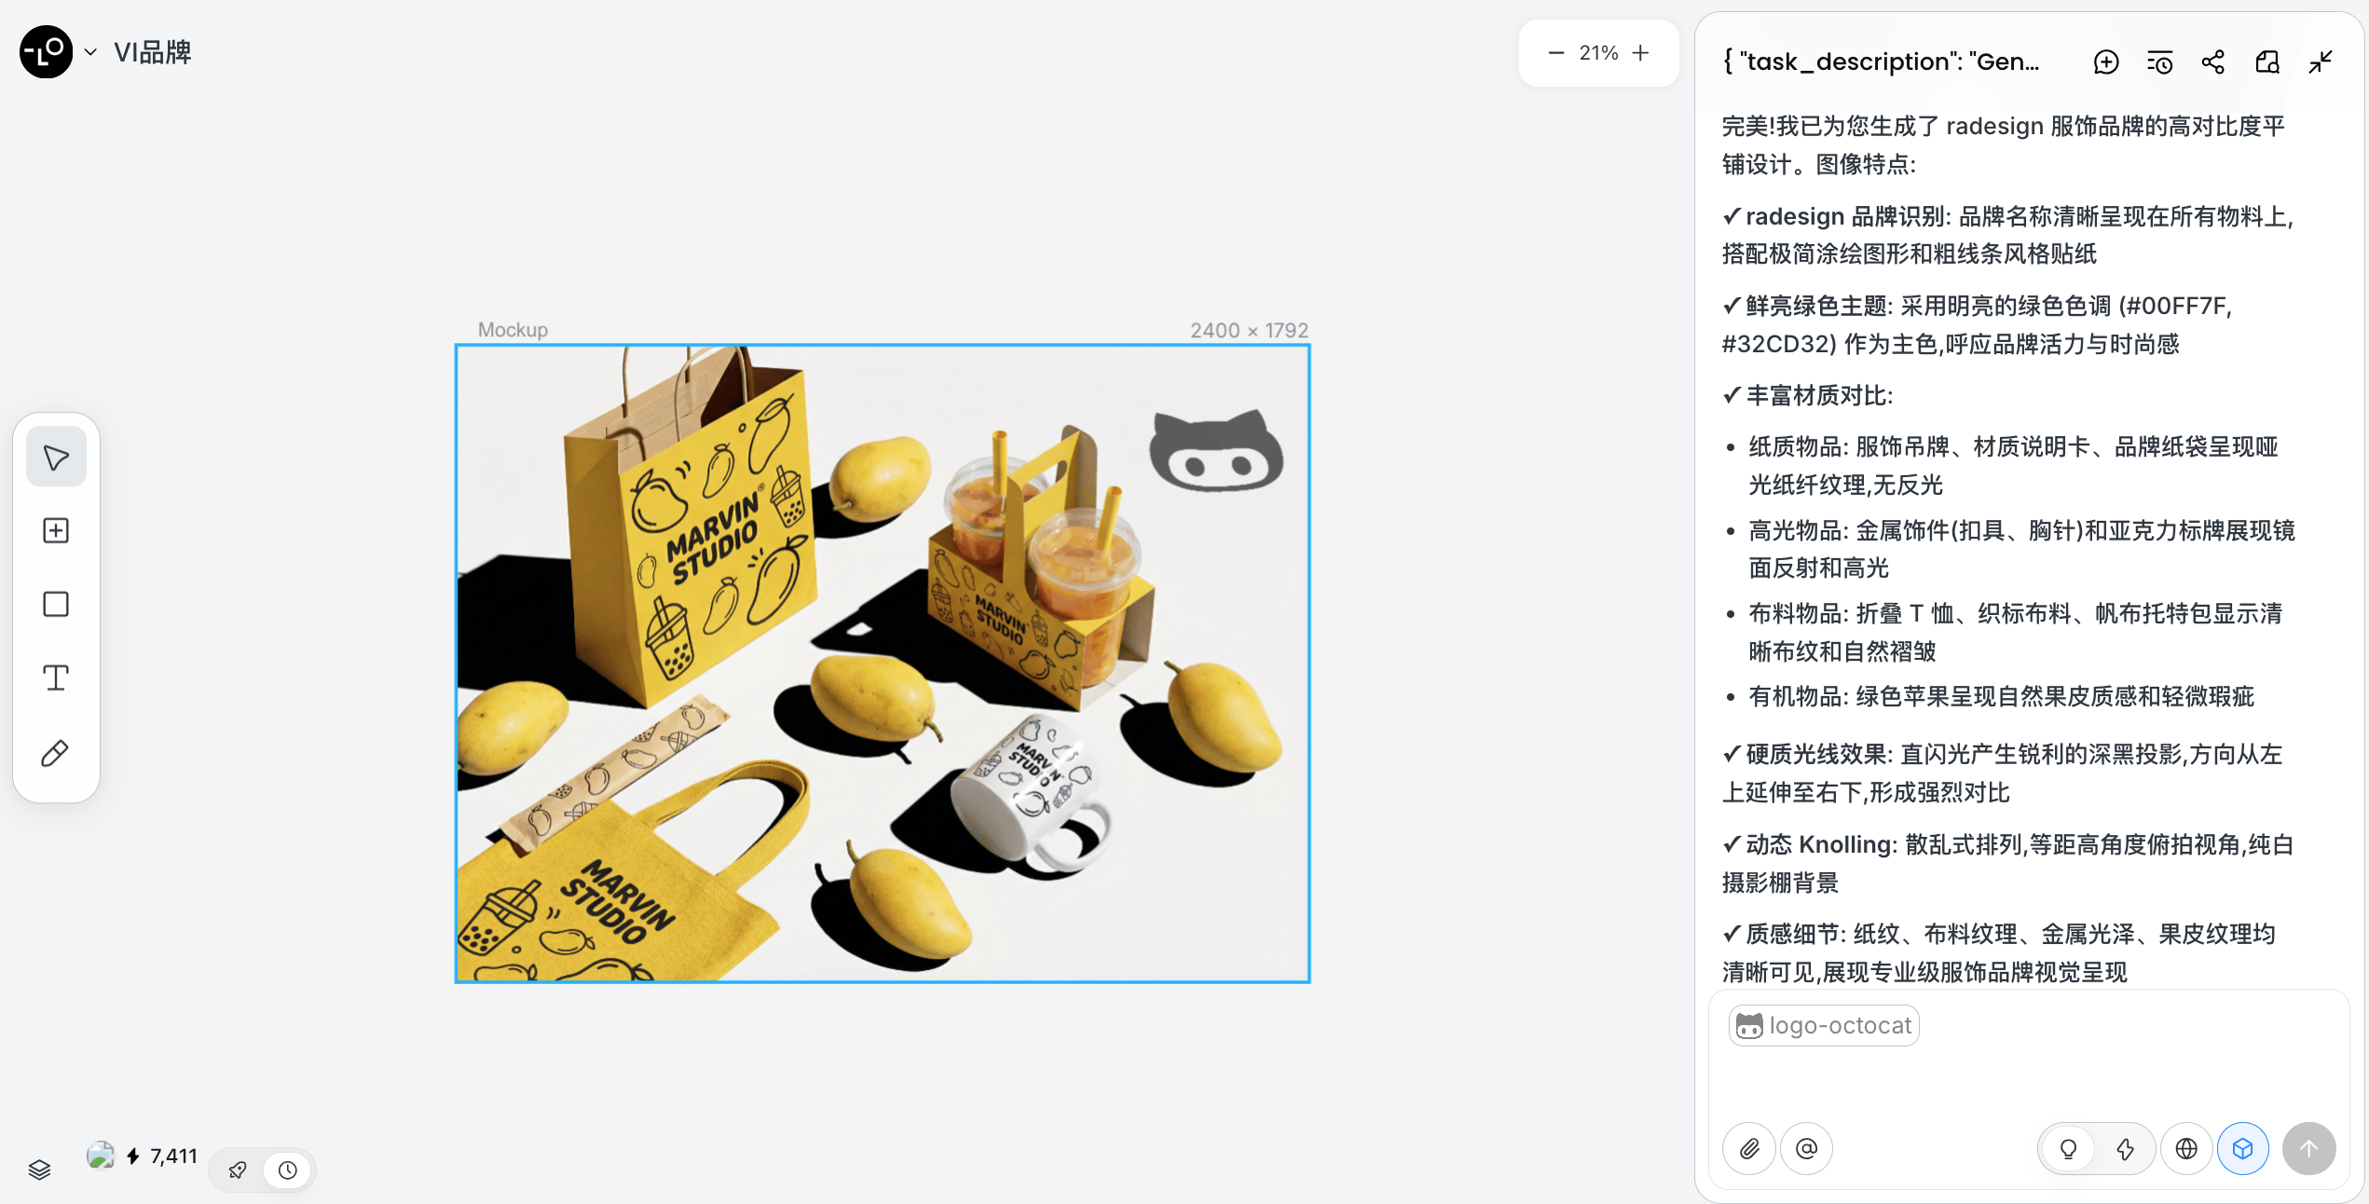Zoom out with the minus button

coord(1555,53)
